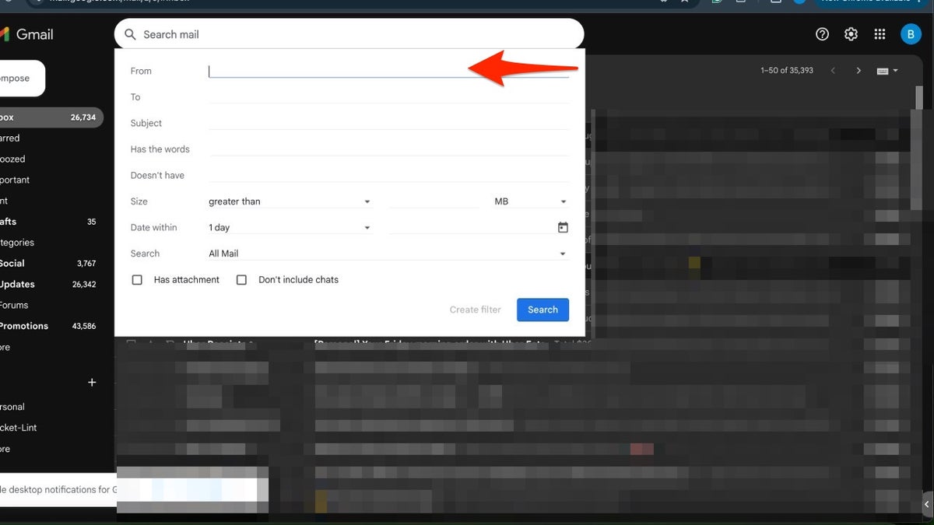Open Gmail Help via question mark icon

[x=822, y=33]
